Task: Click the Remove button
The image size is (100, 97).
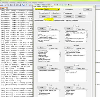Action: (80, 17)
